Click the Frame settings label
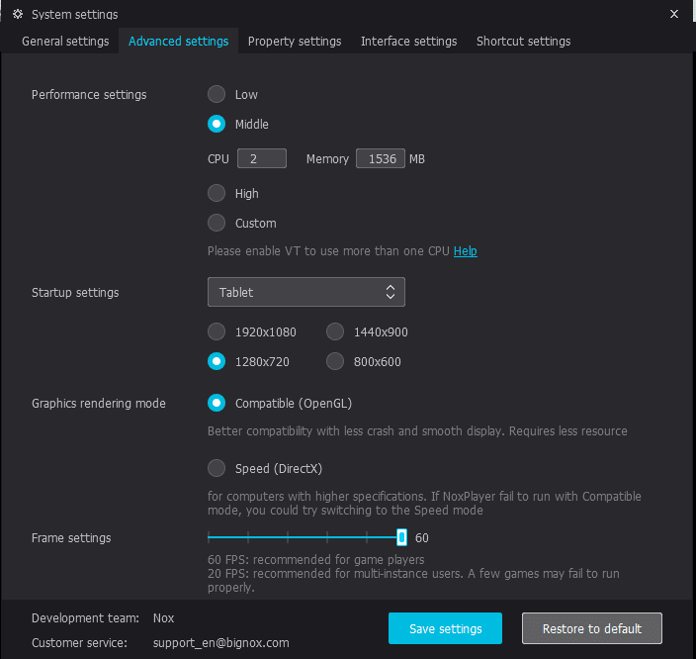This screenshot has height=659, width=696. (71, 538)
